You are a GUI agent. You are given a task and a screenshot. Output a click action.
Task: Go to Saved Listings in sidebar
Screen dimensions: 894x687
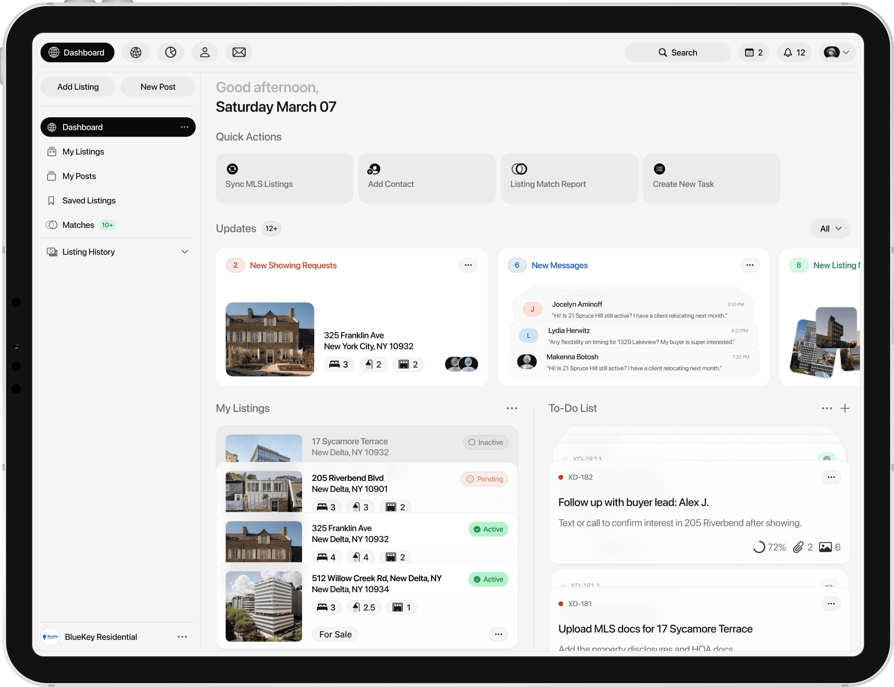click(x=89, y=201)
